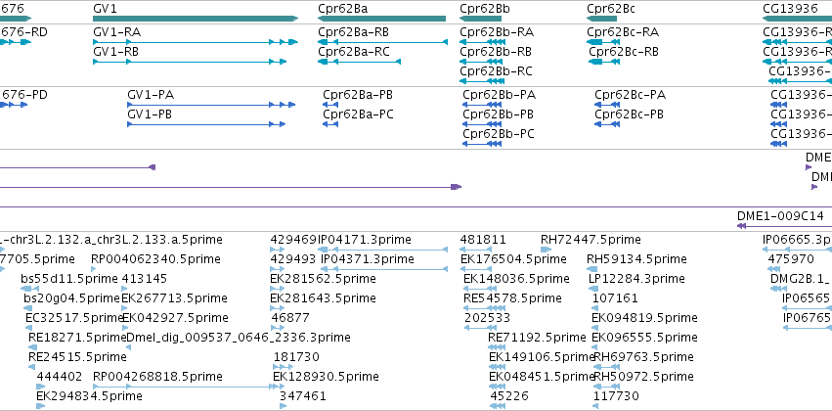832x411 pixels.
Task: Click the 347461 feature label
Action: pos(303,397)
